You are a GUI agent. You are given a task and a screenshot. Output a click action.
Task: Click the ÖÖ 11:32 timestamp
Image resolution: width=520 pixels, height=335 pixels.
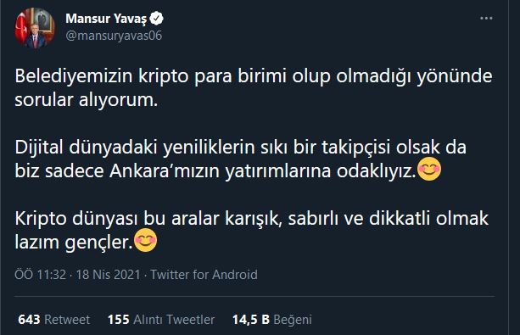pyautogui.click(x=40, y=275)
